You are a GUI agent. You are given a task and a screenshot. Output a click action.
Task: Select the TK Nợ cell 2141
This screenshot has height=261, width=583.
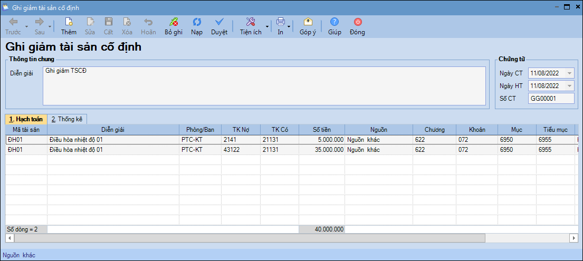click(x=241, y=140)
